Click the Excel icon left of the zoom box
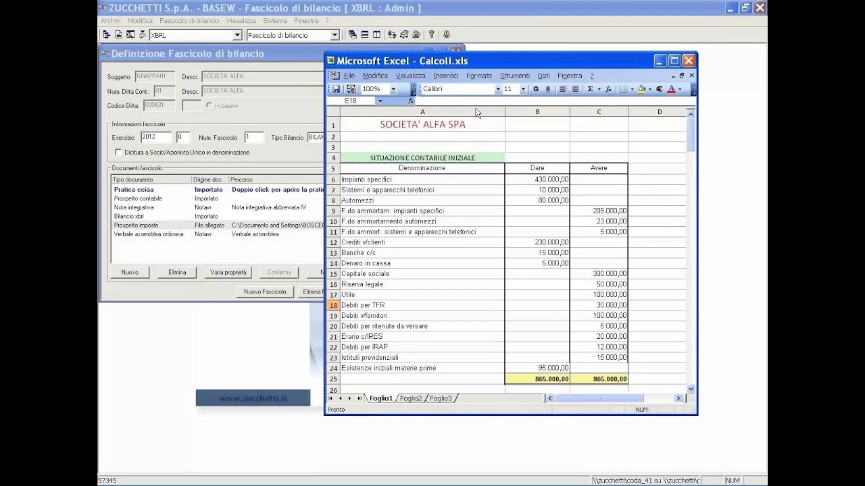The image size is (865, 486). (351, 89)
